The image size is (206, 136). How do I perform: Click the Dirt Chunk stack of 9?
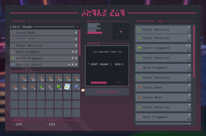(32, 87)
